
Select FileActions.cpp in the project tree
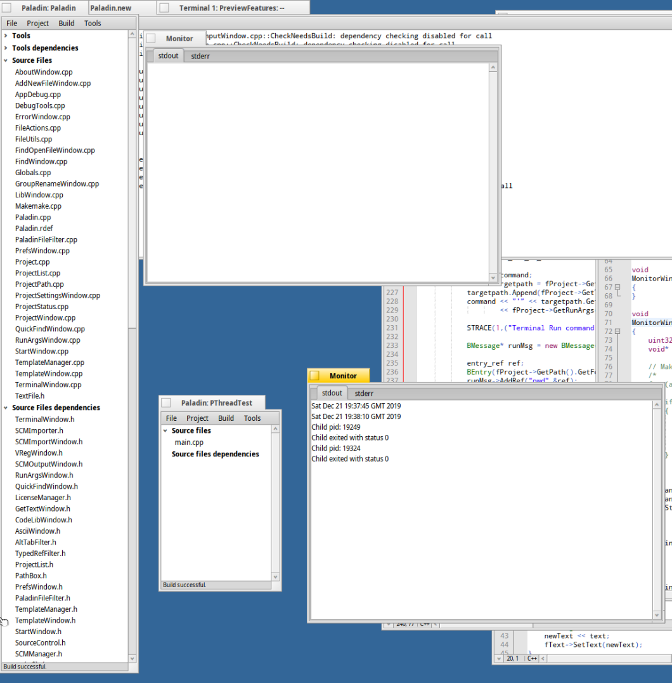[38, 128]
